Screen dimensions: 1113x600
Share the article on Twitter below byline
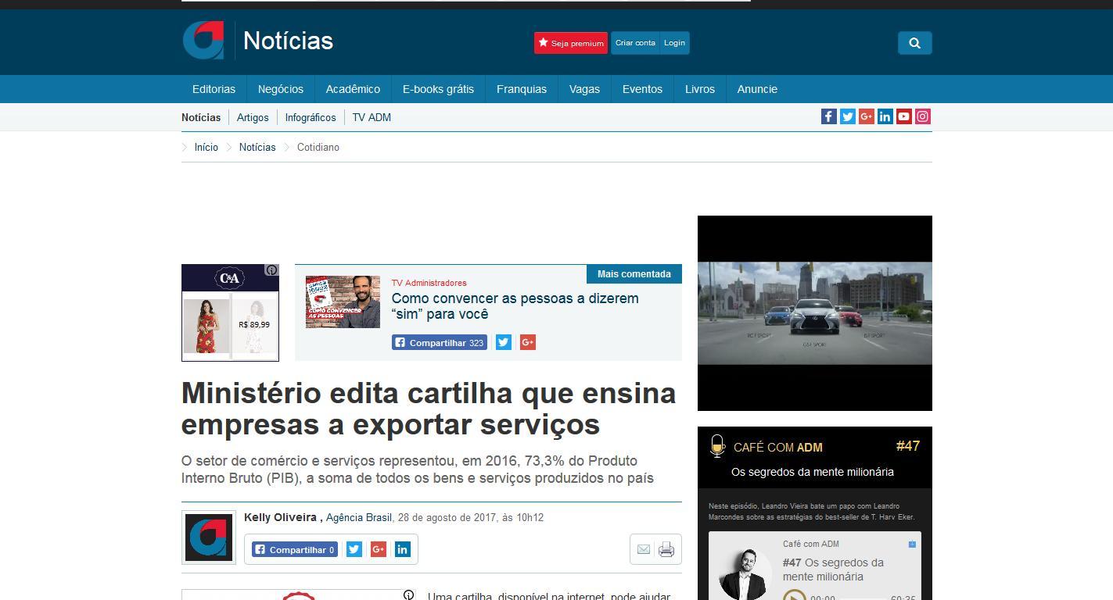point(354,549)
